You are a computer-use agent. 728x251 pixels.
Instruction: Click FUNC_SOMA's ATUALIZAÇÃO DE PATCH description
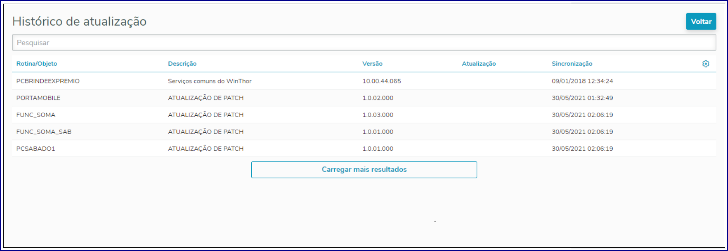click(206, 115)
